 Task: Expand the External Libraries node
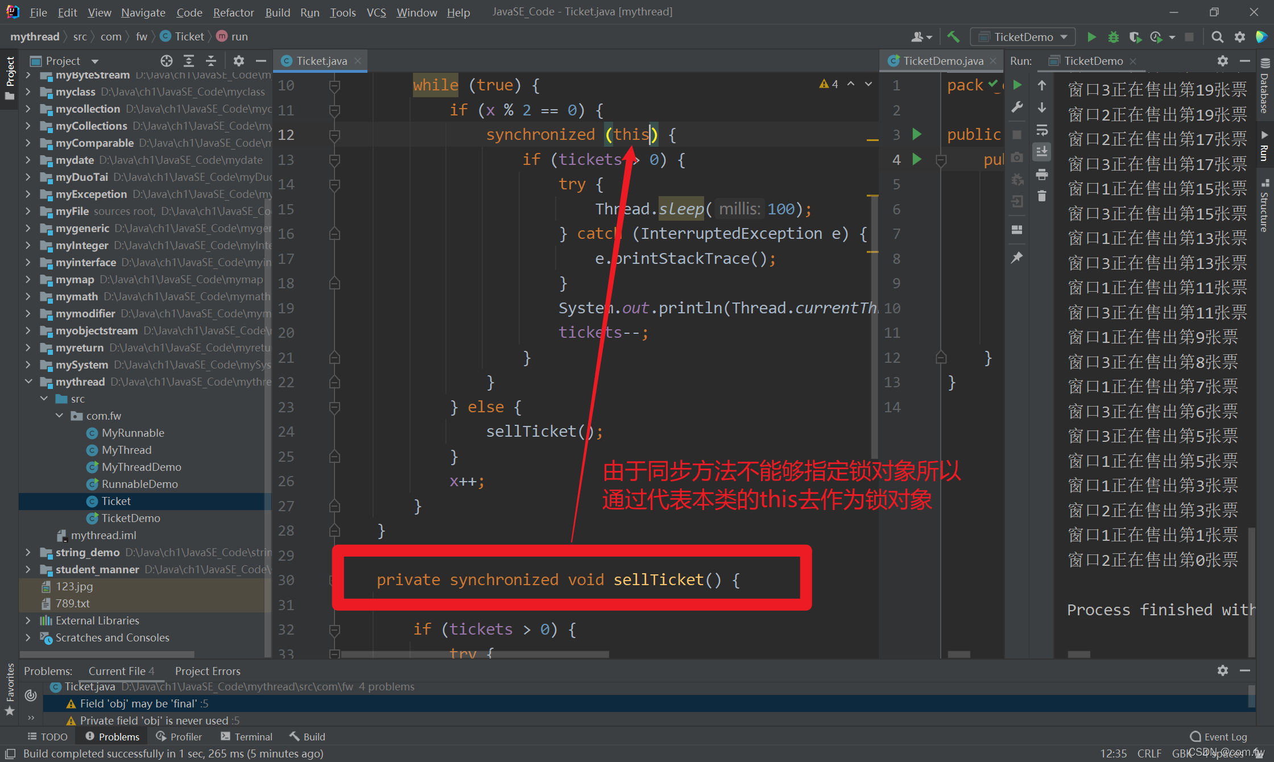[28, 620]
